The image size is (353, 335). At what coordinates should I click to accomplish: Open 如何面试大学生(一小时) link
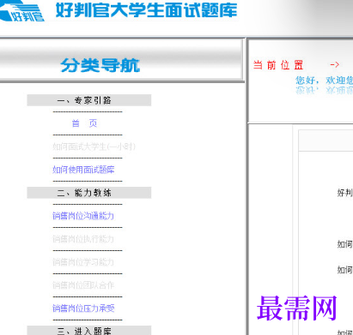click(94, 147)
